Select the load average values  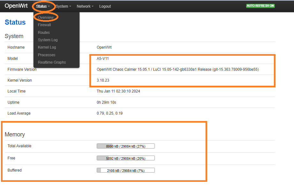[x=110, y=113]
